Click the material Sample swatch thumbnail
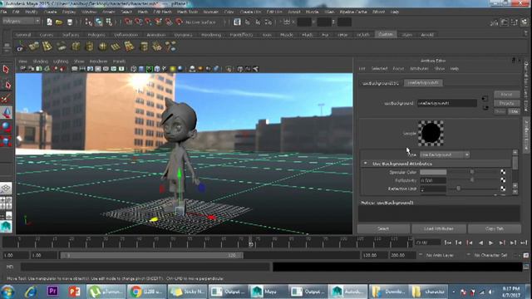This screenshot has height=299, width=532. 431,133
